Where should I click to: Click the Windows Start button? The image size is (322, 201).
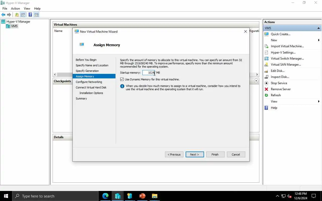click(6, 196)
